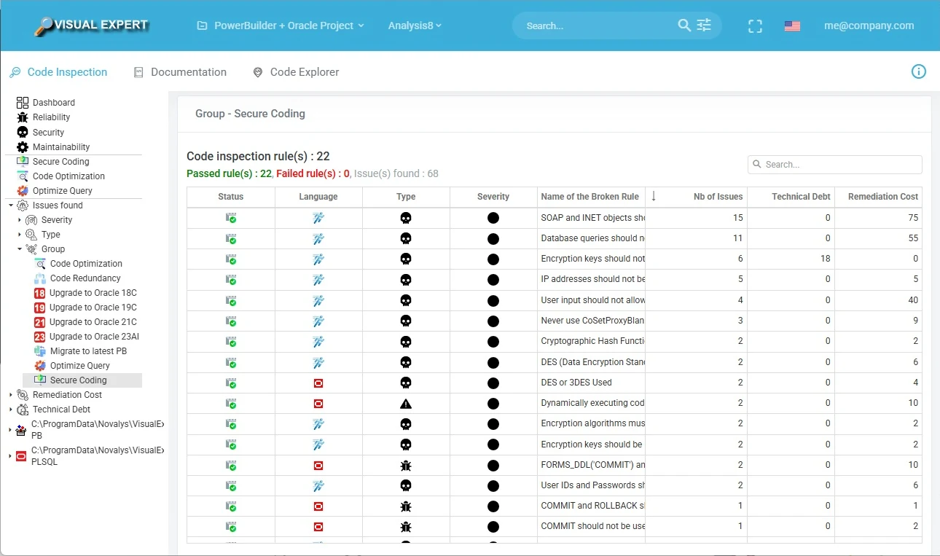
Task: Click issue count 11 for Database queries
Action: pos(738,238)
